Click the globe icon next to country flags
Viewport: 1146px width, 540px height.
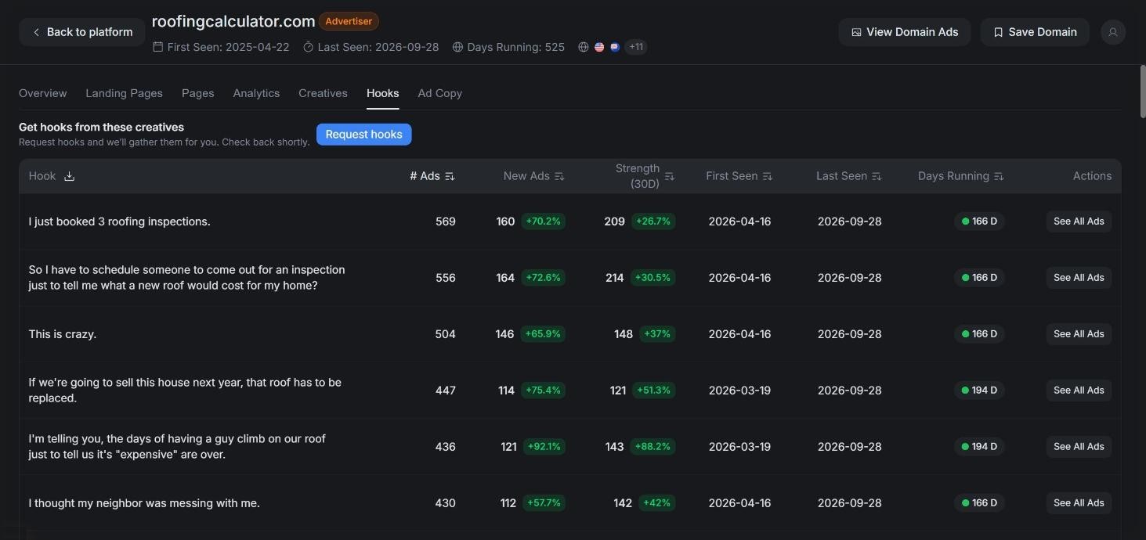[584, 47]
